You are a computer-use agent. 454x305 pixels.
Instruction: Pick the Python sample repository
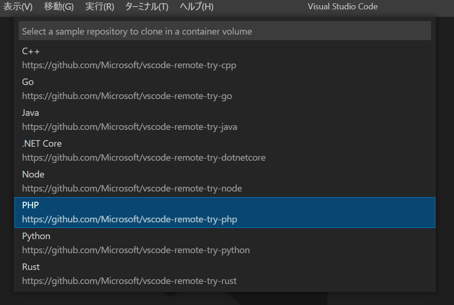pyautogui.click(x=225, y=243)
